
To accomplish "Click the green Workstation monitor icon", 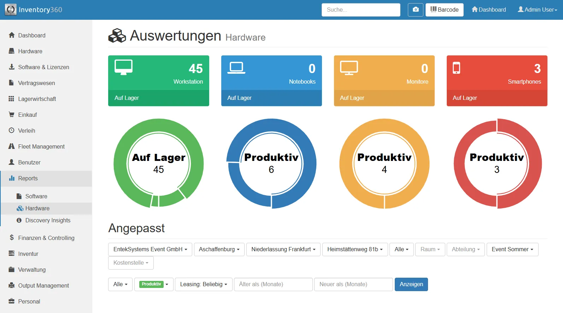I will [123, 67].
